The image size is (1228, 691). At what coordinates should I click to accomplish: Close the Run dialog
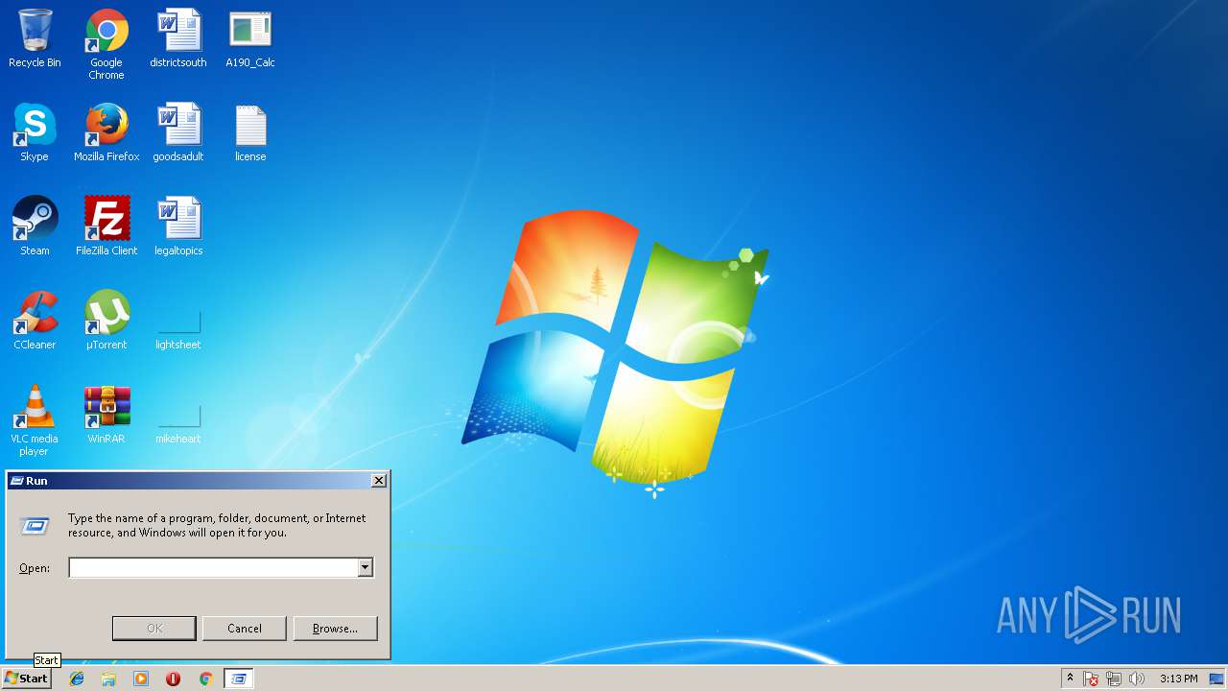pyautogui.click(x=379, y=481)
